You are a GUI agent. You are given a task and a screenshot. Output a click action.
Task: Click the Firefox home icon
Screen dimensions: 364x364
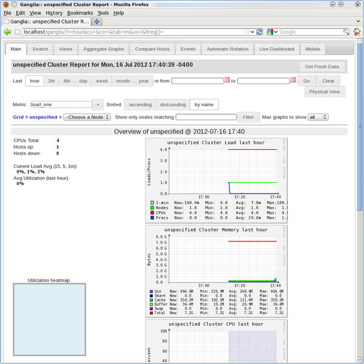(x=357, y=32)
